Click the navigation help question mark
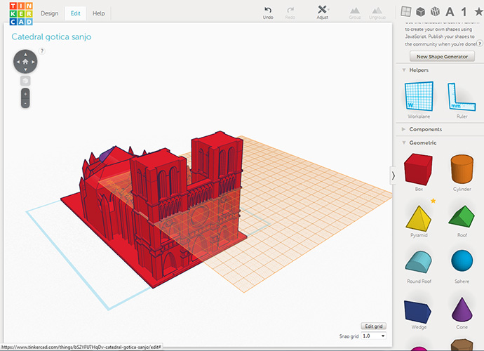The width and height of the screenshot is (484, 351). tap(42, 51)
